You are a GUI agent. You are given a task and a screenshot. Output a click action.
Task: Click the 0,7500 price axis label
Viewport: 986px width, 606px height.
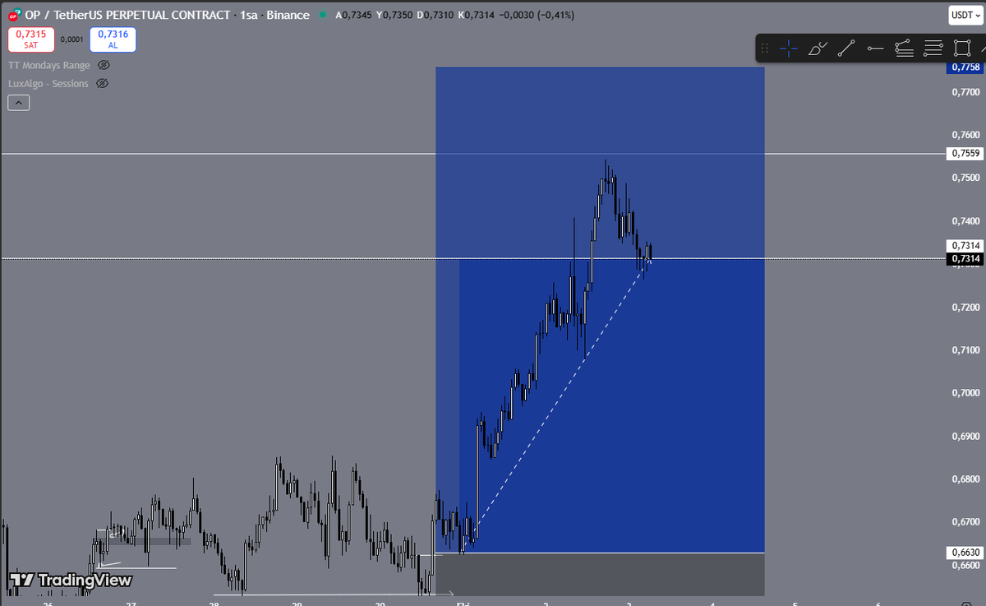(x=965, y=178)
